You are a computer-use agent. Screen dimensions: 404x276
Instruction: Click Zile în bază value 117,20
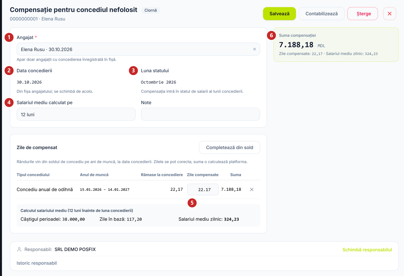pyautogui.click(x=134, y=219)
